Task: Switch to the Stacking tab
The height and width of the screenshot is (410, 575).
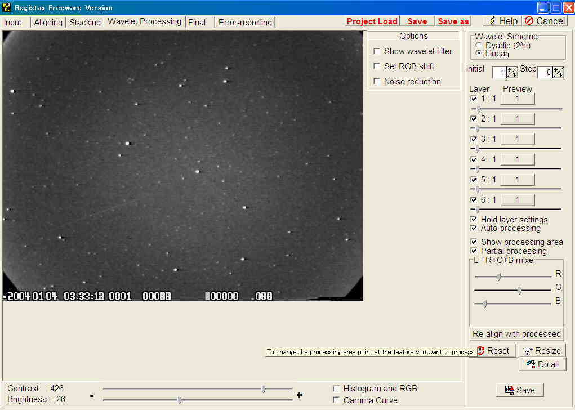Action: click(85, 23)
